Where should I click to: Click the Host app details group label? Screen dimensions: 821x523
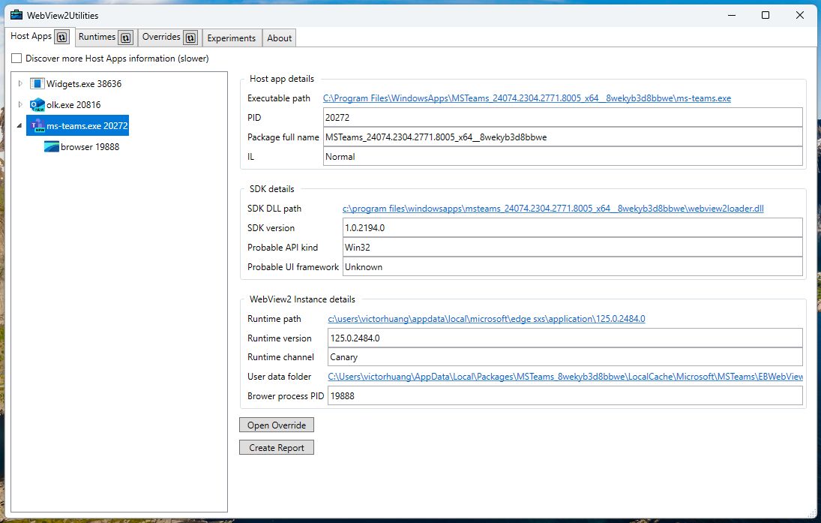pyautogui.click(x=282, y=79)
